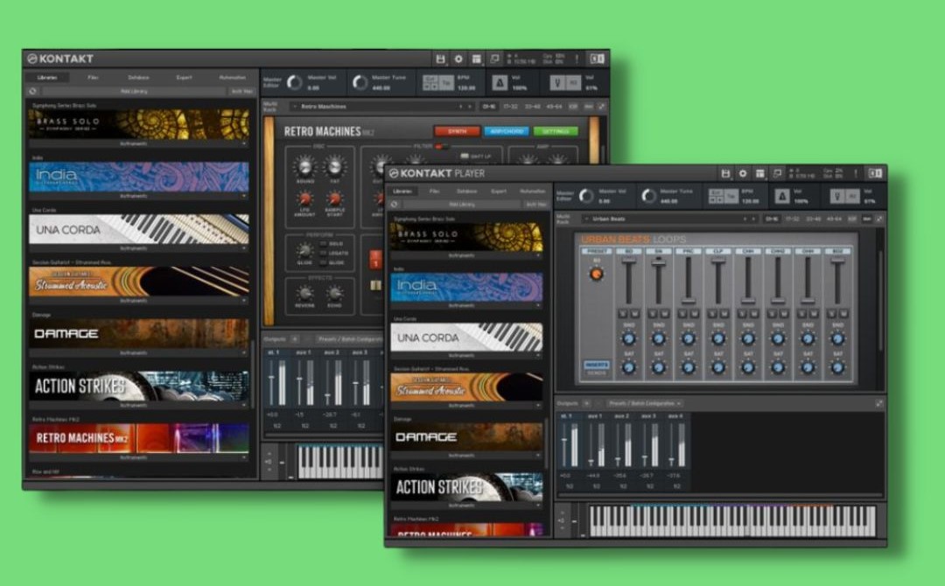The image size is (945, 586).
Task: Click the refresh icon above Kontakt Player library list
Action: coord(393,204)
